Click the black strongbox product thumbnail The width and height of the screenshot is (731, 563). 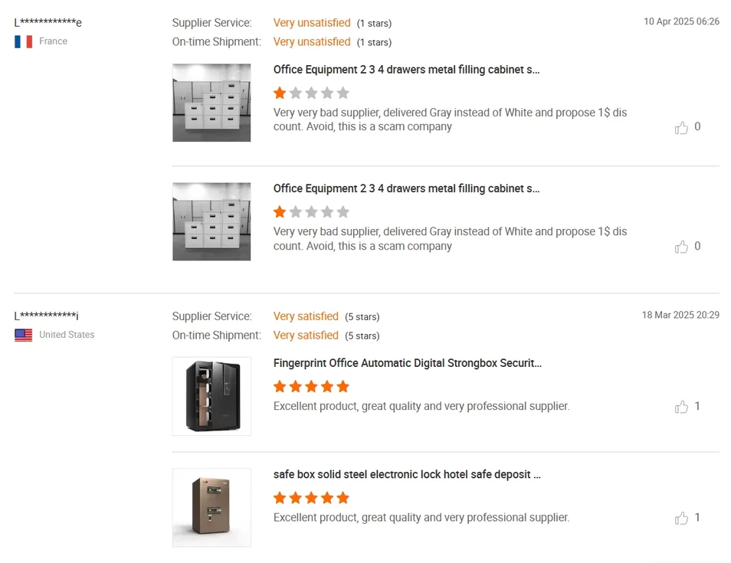[211, 396]
